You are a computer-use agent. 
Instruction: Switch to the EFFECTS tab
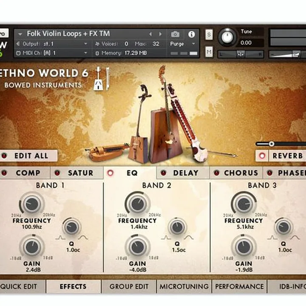point(74,286)
